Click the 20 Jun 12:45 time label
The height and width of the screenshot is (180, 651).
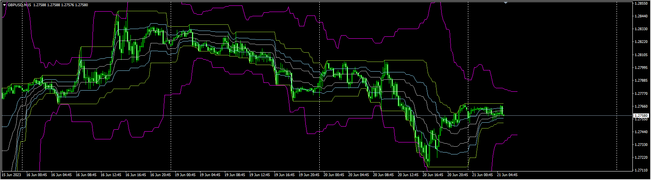click(x=408, y=175)
